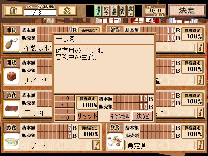
Task: Select the cloth water bag item image
Action: point(11,44)
